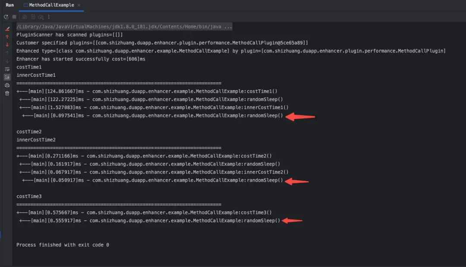Click the red down arrow in gutter

click(x=7, y=45)
